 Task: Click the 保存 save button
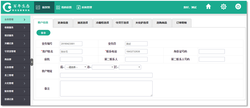pyautogui.click(x=43, y=33)
